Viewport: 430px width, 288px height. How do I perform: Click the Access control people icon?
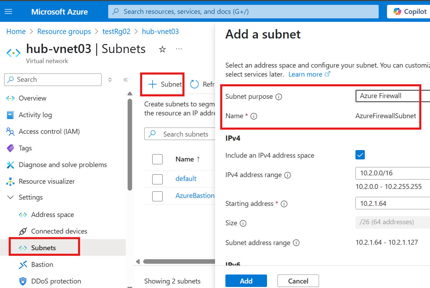10,131
